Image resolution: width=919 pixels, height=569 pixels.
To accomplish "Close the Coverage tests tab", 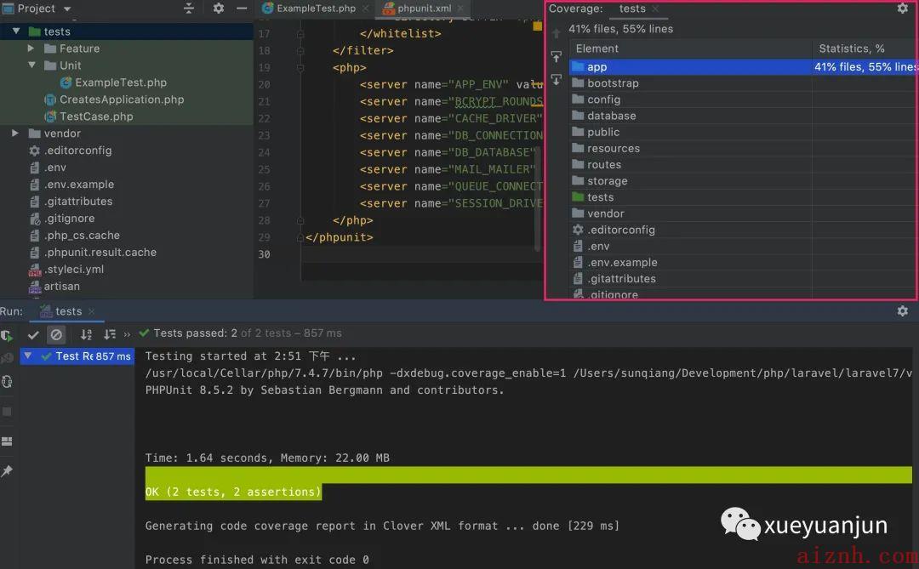I will point(655,9).
